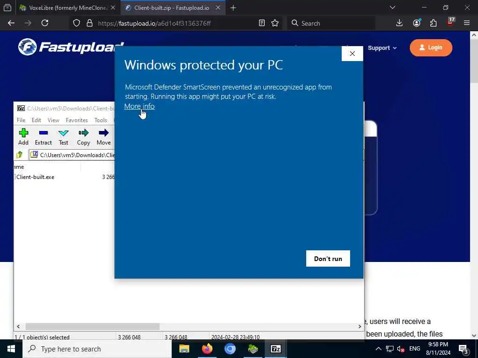Click the Firefox View icon in tab bar
This screenshot has width=478, height=358.
(x=7, y=8)
